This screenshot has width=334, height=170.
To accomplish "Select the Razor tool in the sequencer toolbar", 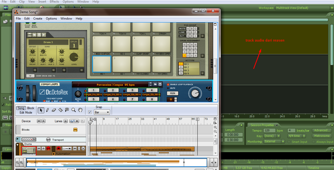I will pyautogui.click(x=61, y=110).
